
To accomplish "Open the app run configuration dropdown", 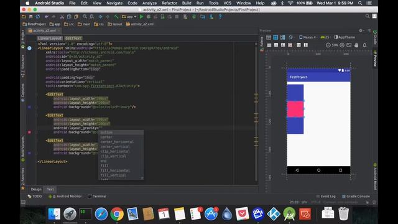I will point(129,17).
